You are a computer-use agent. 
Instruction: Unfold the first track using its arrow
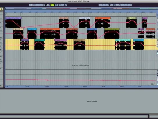(157, 18)
